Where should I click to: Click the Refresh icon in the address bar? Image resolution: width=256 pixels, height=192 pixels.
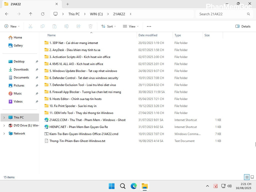click(42, 14)
